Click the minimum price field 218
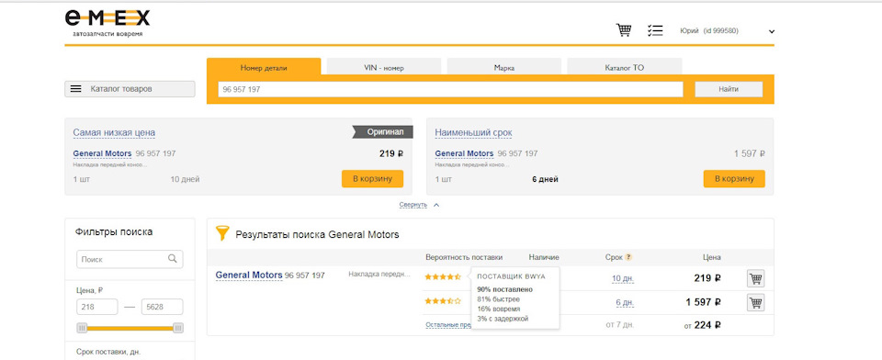 (96, 307)
